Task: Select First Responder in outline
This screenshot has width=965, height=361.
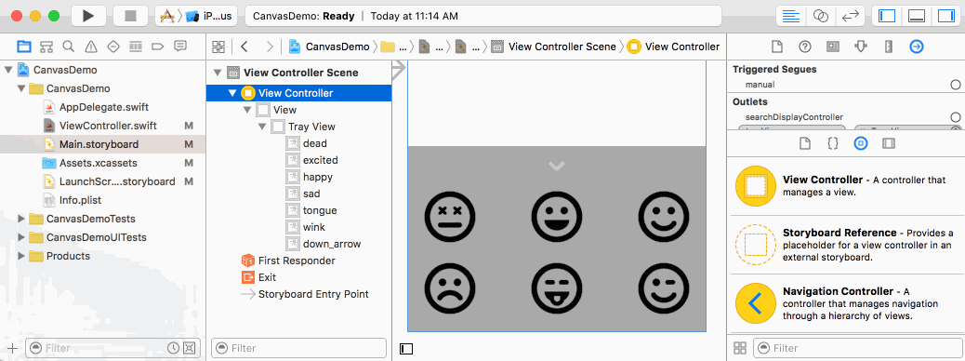Action: pos(297,261)
